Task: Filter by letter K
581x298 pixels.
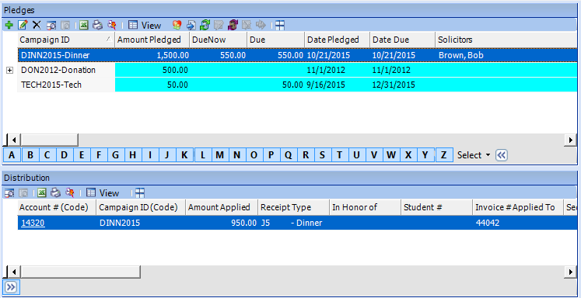Action: point(184,155)
